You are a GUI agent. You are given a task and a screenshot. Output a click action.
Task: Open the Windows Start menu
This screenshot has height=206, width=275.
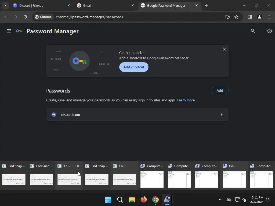[108, 200]
